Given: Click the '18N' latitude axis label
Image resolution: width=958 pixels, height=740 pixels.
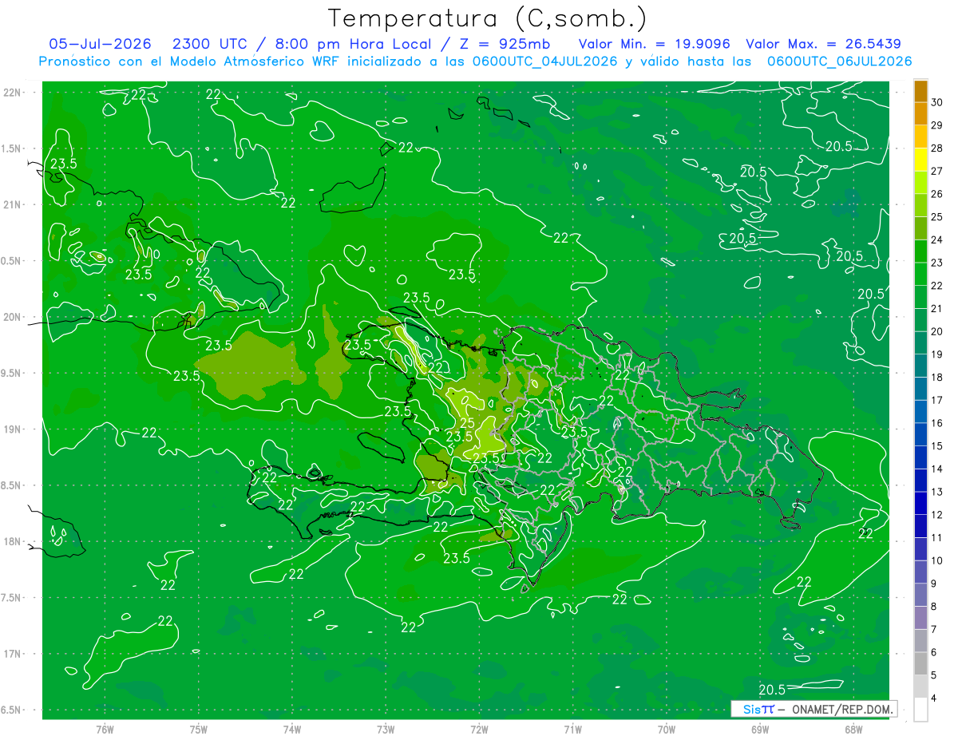Looking at the screenshot, I should 12,541.
